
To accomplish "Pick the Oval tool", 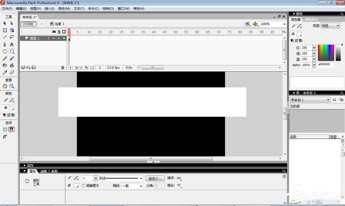I will pos(5,51).
